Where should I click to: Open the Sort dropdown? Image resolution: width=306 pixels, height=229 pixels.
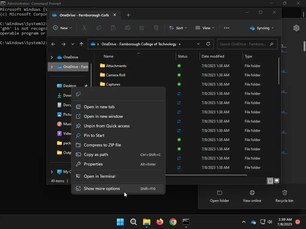click(178, 28)
